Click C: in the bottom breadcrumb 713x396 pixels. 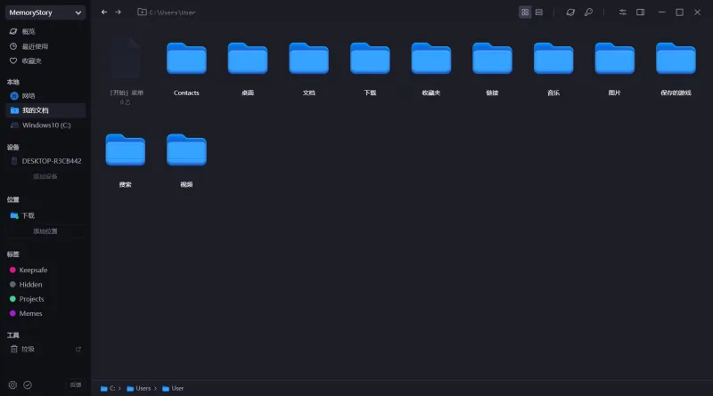pos(108,388)
